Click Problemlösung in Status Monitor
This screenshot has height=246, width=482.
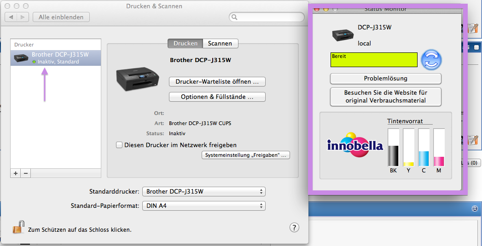tap(385, 78)
